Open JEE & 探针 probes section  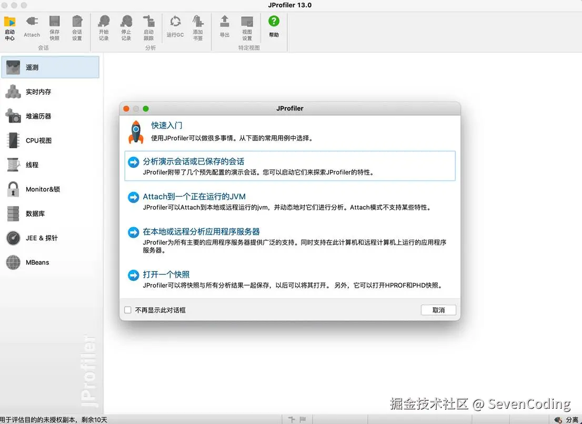click(51, 238)
